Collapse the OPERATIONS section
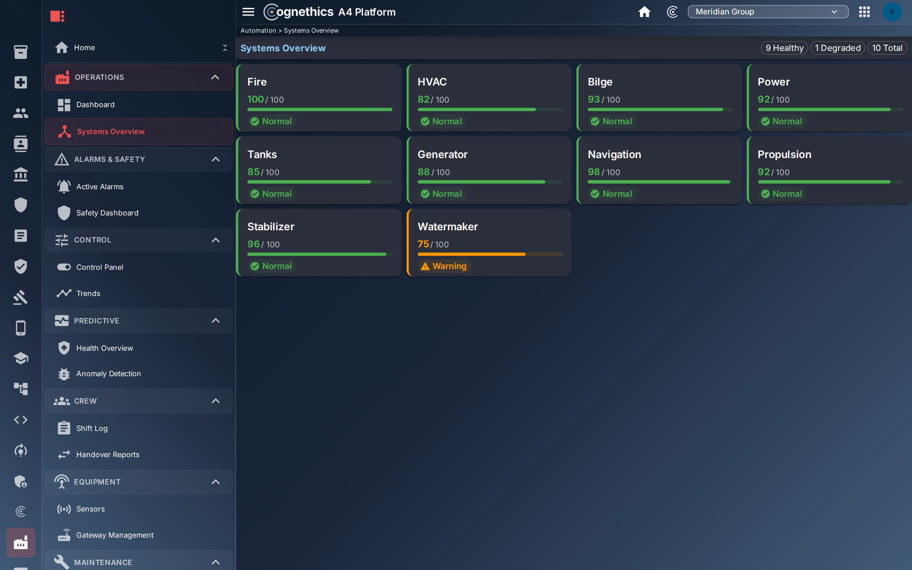Screen dimensions: 912x570 click(215, 77)
